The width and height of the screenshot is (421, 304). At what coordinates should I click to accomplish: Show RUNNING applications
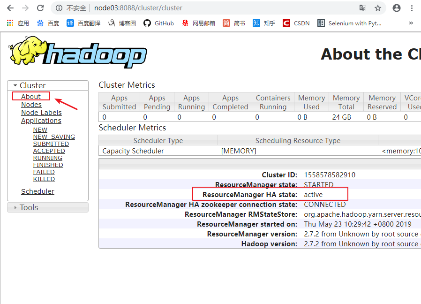[48, 158]
